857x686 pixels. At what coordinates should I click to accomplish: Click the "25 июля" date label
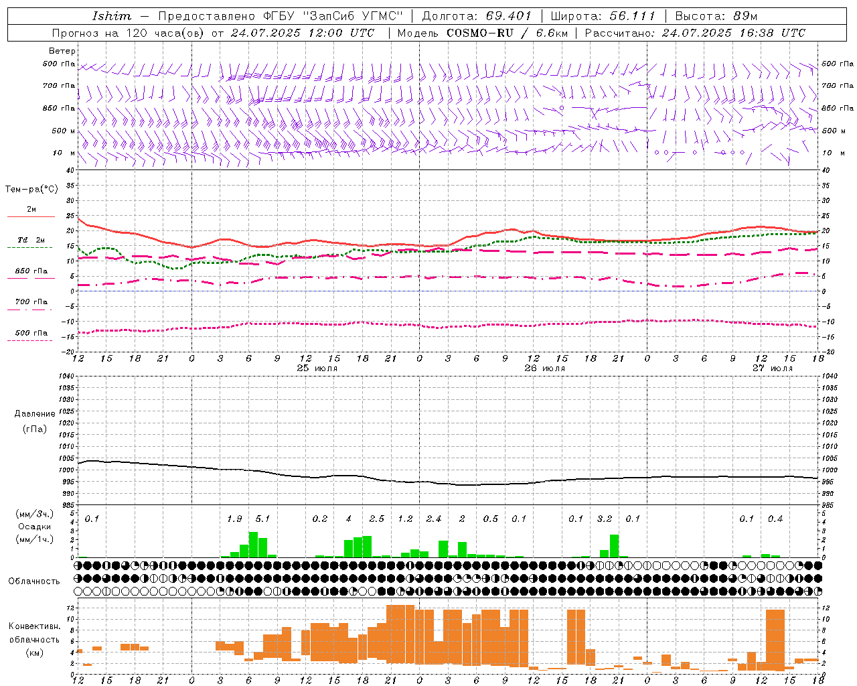point(317,368)
